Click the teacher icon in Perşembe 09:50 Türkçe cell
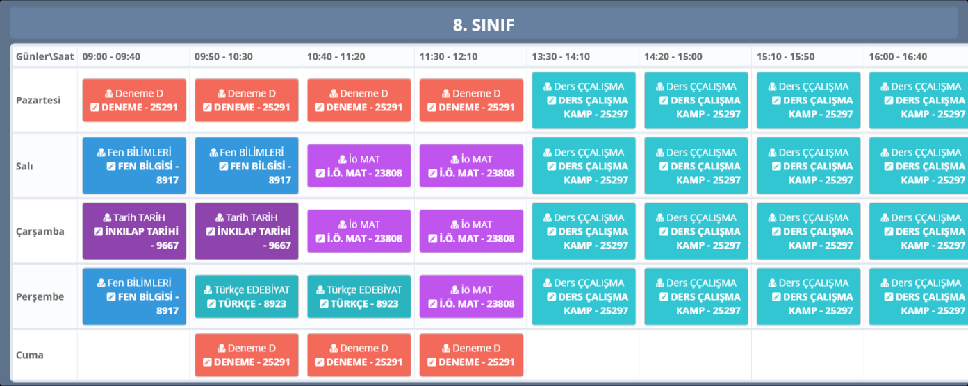 point(207,289)
